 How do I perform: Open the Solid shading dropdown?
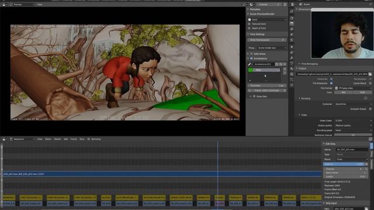coord(267,19)
